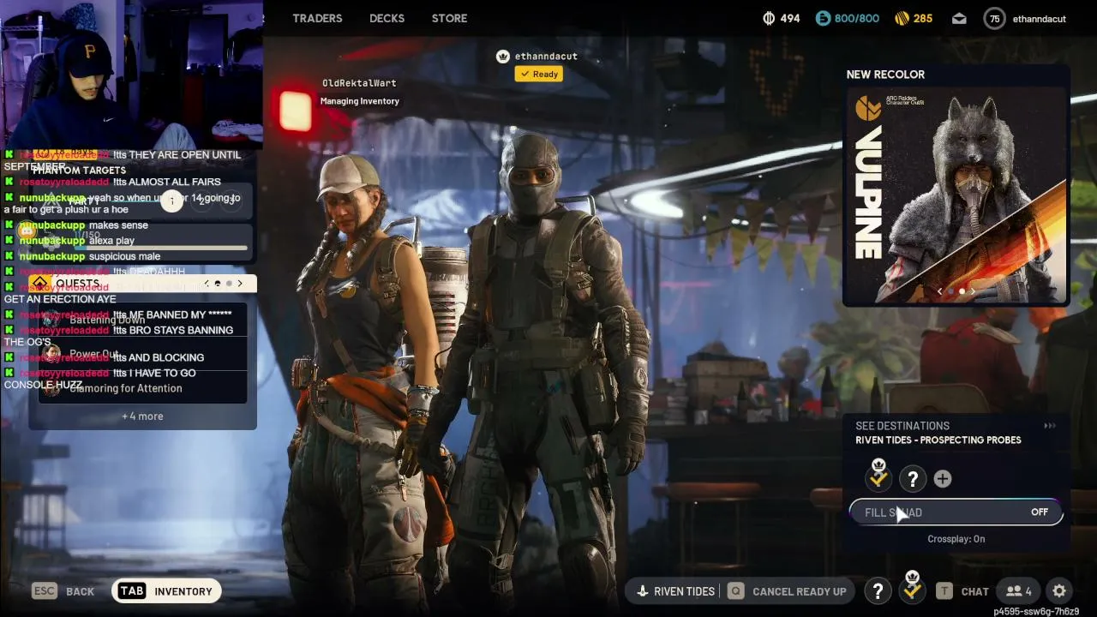
Task: Click the Q key icon near Cancel Ready Up
Action: tap(735, 591)
